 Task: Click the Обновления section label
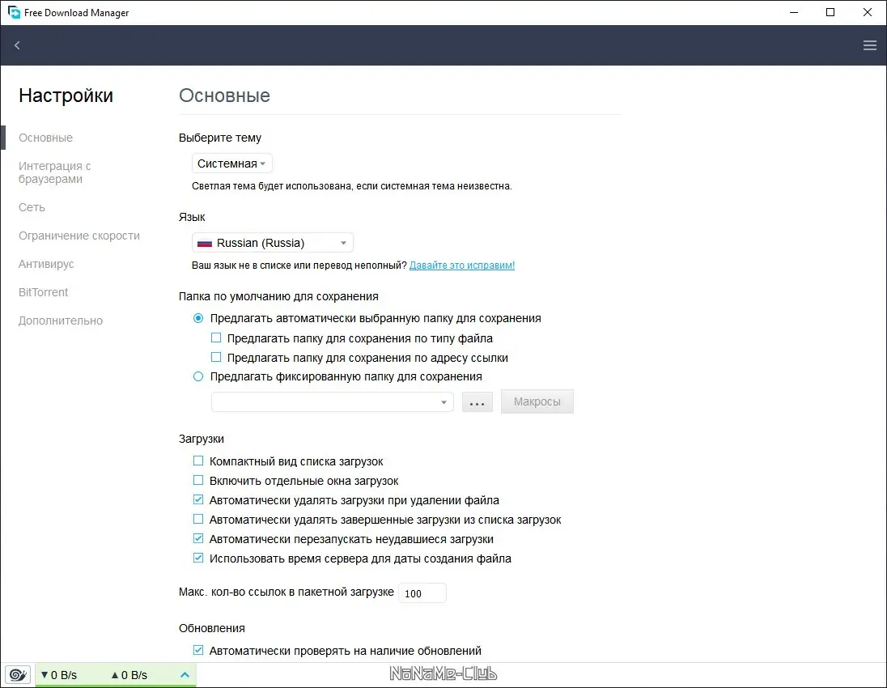pyautogui.click(x=211, y=628)
